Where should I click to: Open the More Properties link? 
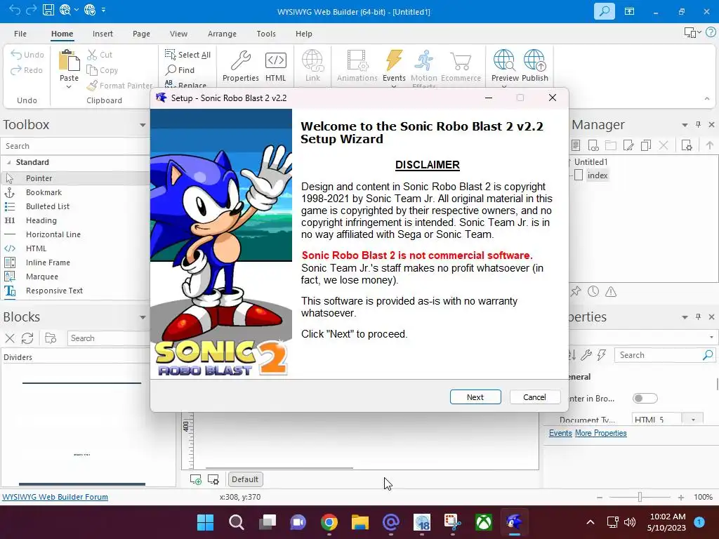coord(601,433)
